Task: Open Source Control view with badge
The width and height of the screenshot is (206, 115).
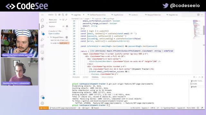Action: click(42, 33)
